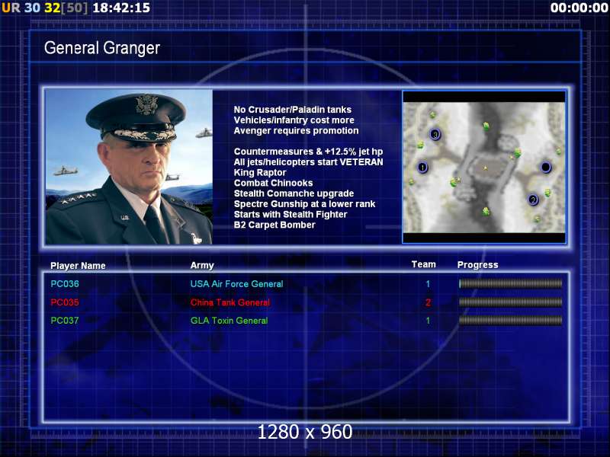The height and width of the screenshot is (457, 610).
Task: Click team number '2' for PC035
Action: [428, 302]
